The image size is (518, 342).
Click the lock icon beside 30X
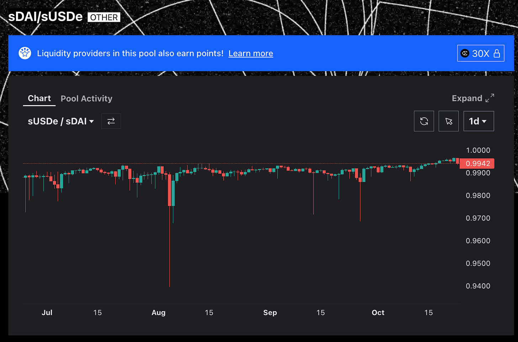497,53
